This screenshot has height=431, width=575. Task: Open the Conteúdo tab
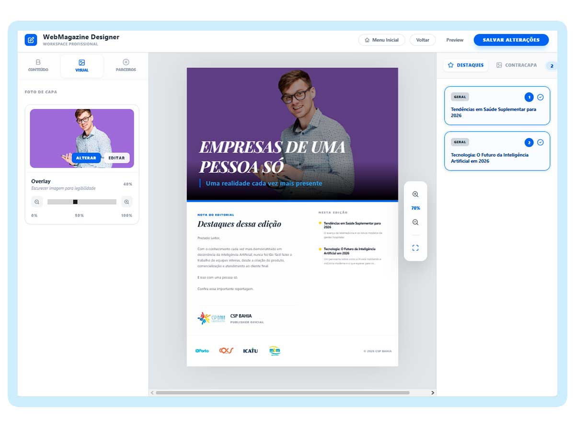tap(38, 66)
